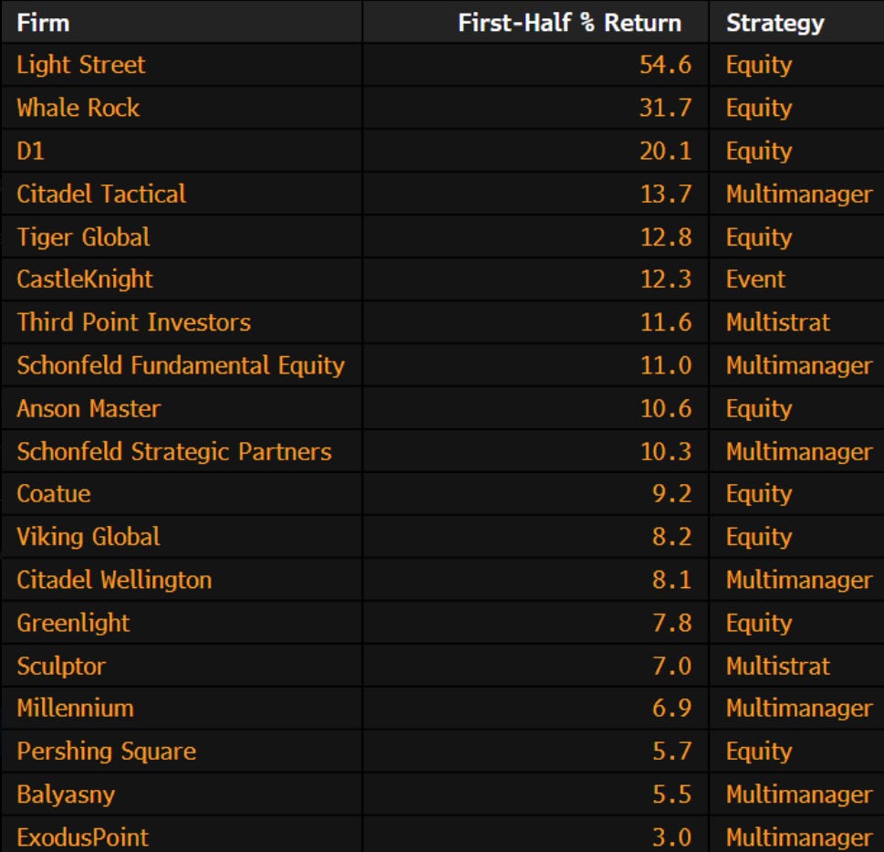Click Equity strategy in Viking Global row
The width and height of the screenshot is (884, 852).
(759, 537)
